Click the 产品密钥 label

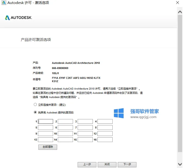click(x=38, y=73)
